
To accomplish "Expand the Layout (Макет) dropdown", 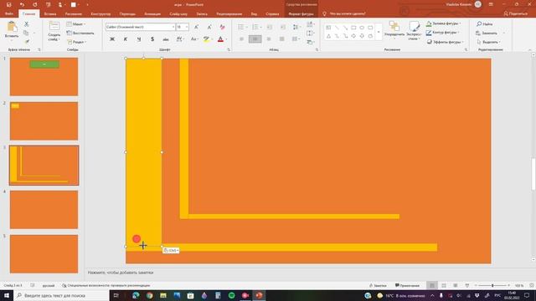I will tap(76, 24).
